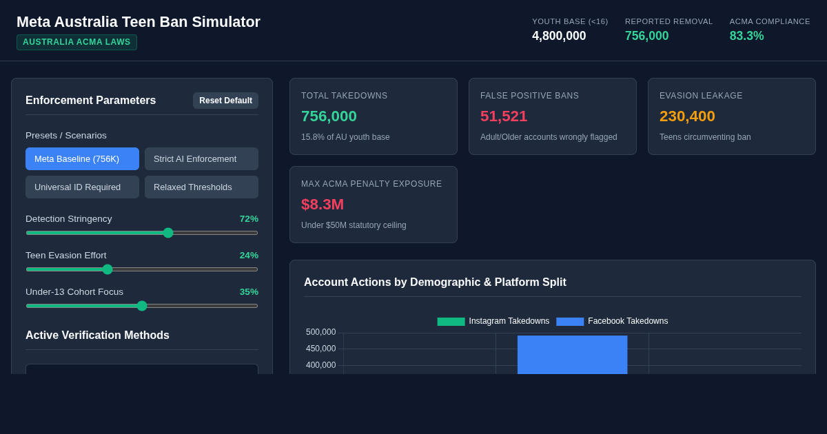Toggle Facebook Takedowns legend entry
The width and height of the screenshot is (827, 434).
point(612,321)
